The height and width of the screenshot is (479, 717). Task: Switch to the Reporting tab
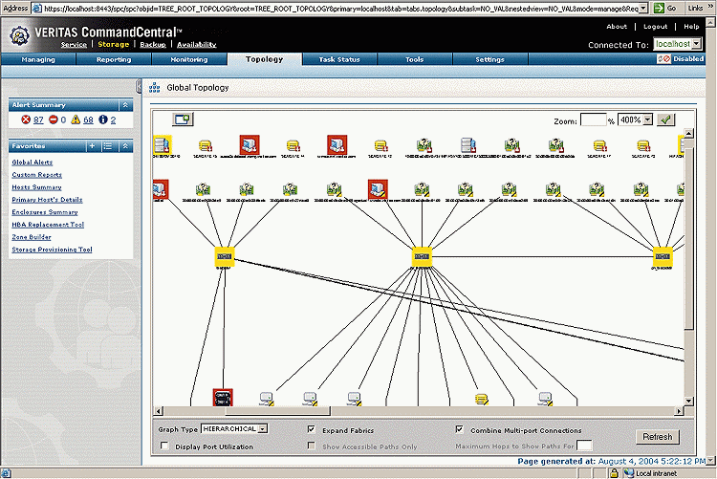tap(114, 59)
